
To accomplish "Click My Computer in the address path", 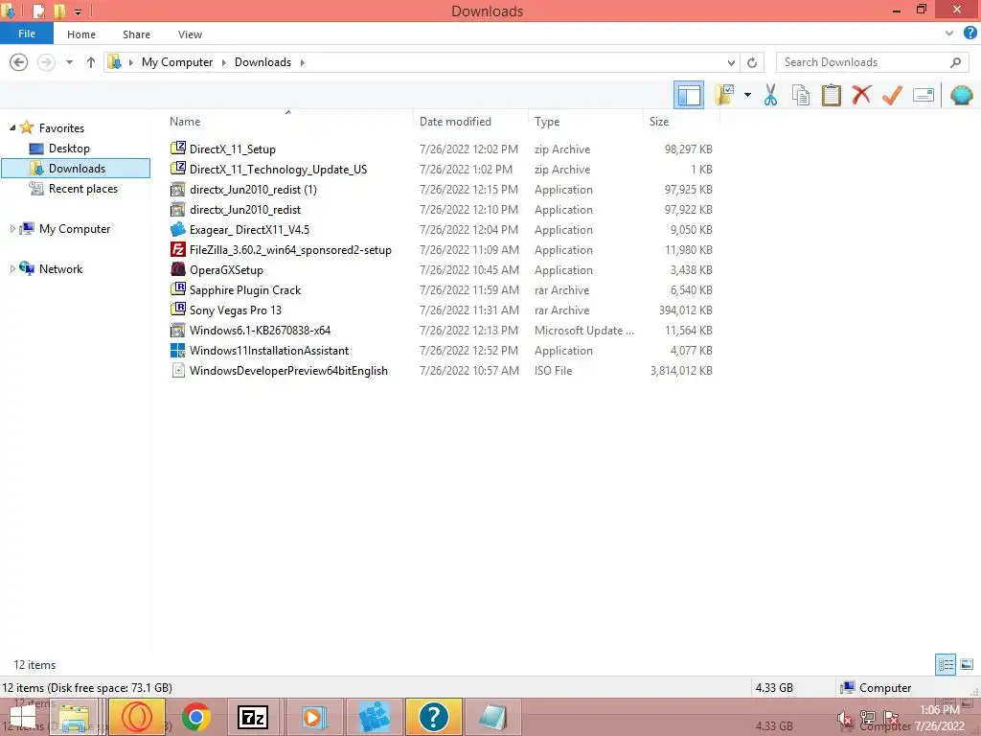I will [x=177, y=62].
